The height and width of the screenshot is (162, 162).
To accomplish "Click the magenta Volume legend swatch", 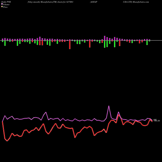I will [x=2, y=4].
